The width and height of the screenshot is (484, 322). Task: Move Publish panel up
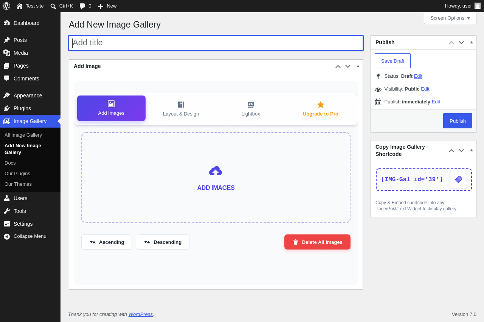click(x=451, y=43)
